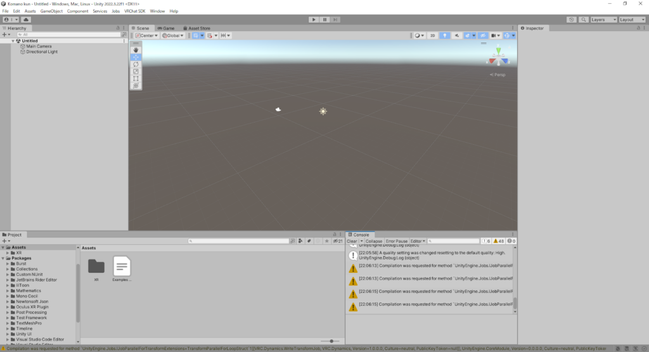The height and width of the screenshot is (352, 649).
Task: Toggle warning messages filter showing 48
Action: point(499,241)
